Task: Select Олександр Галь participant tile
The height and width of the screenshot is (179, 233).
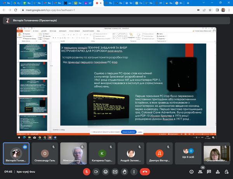Action: 45,154
